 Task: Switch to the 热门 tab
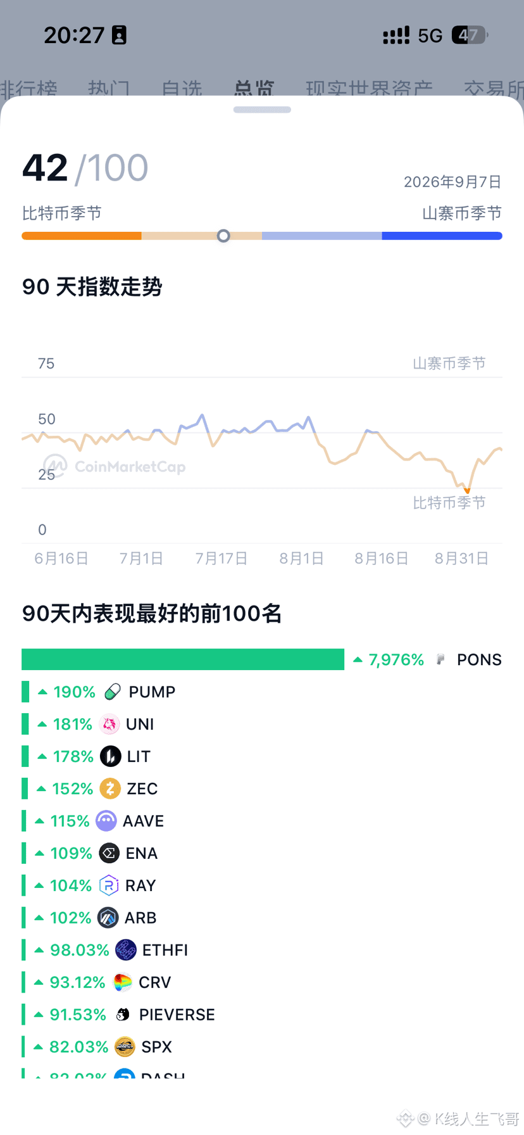click(109, 89)
